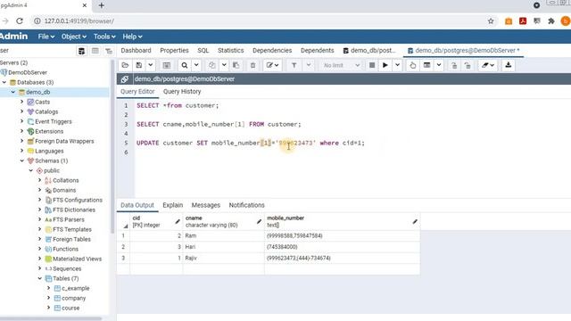Open the Clear eraser dropdown

tap(488, 65)
